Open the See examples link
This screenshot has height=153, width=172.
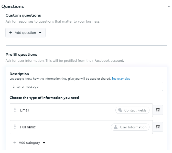(121, 79)
